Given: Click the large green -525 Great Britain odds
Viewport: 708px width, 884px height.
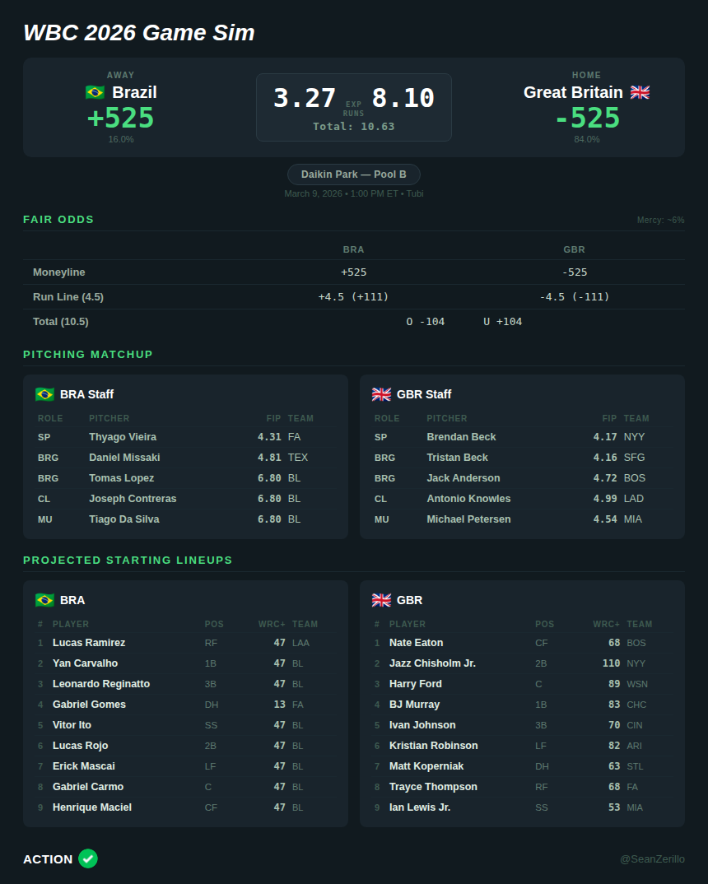Looking at the screenshot, I should [587, 118].
